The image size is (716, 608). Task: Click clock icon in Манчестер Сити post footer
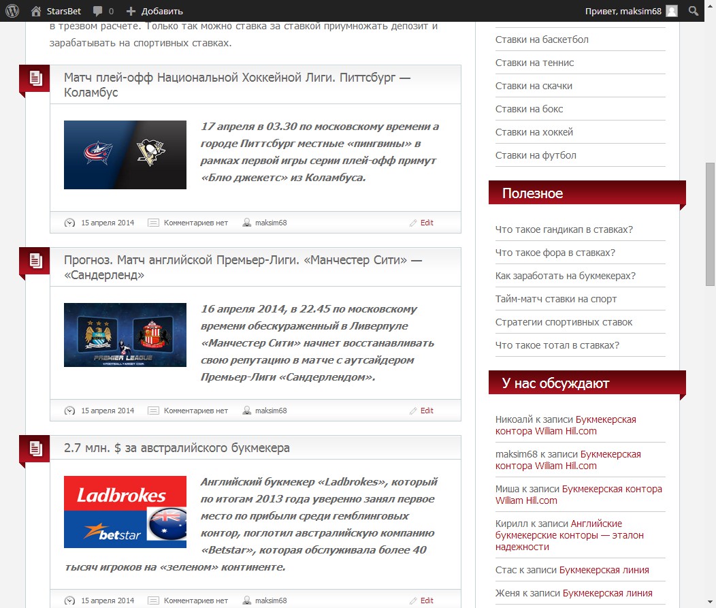pos(69,411)
